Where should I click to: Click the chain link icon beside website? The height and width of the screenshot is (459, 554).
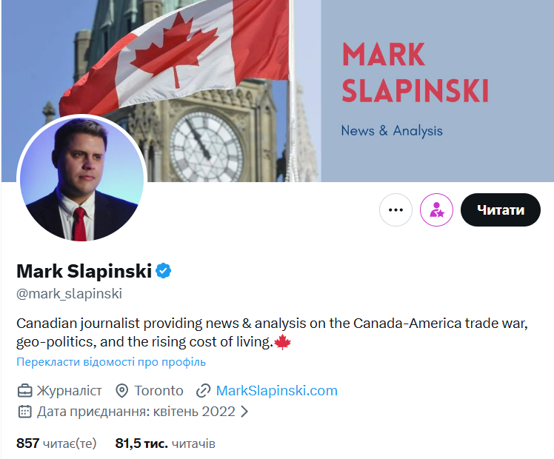coord(204,390)
